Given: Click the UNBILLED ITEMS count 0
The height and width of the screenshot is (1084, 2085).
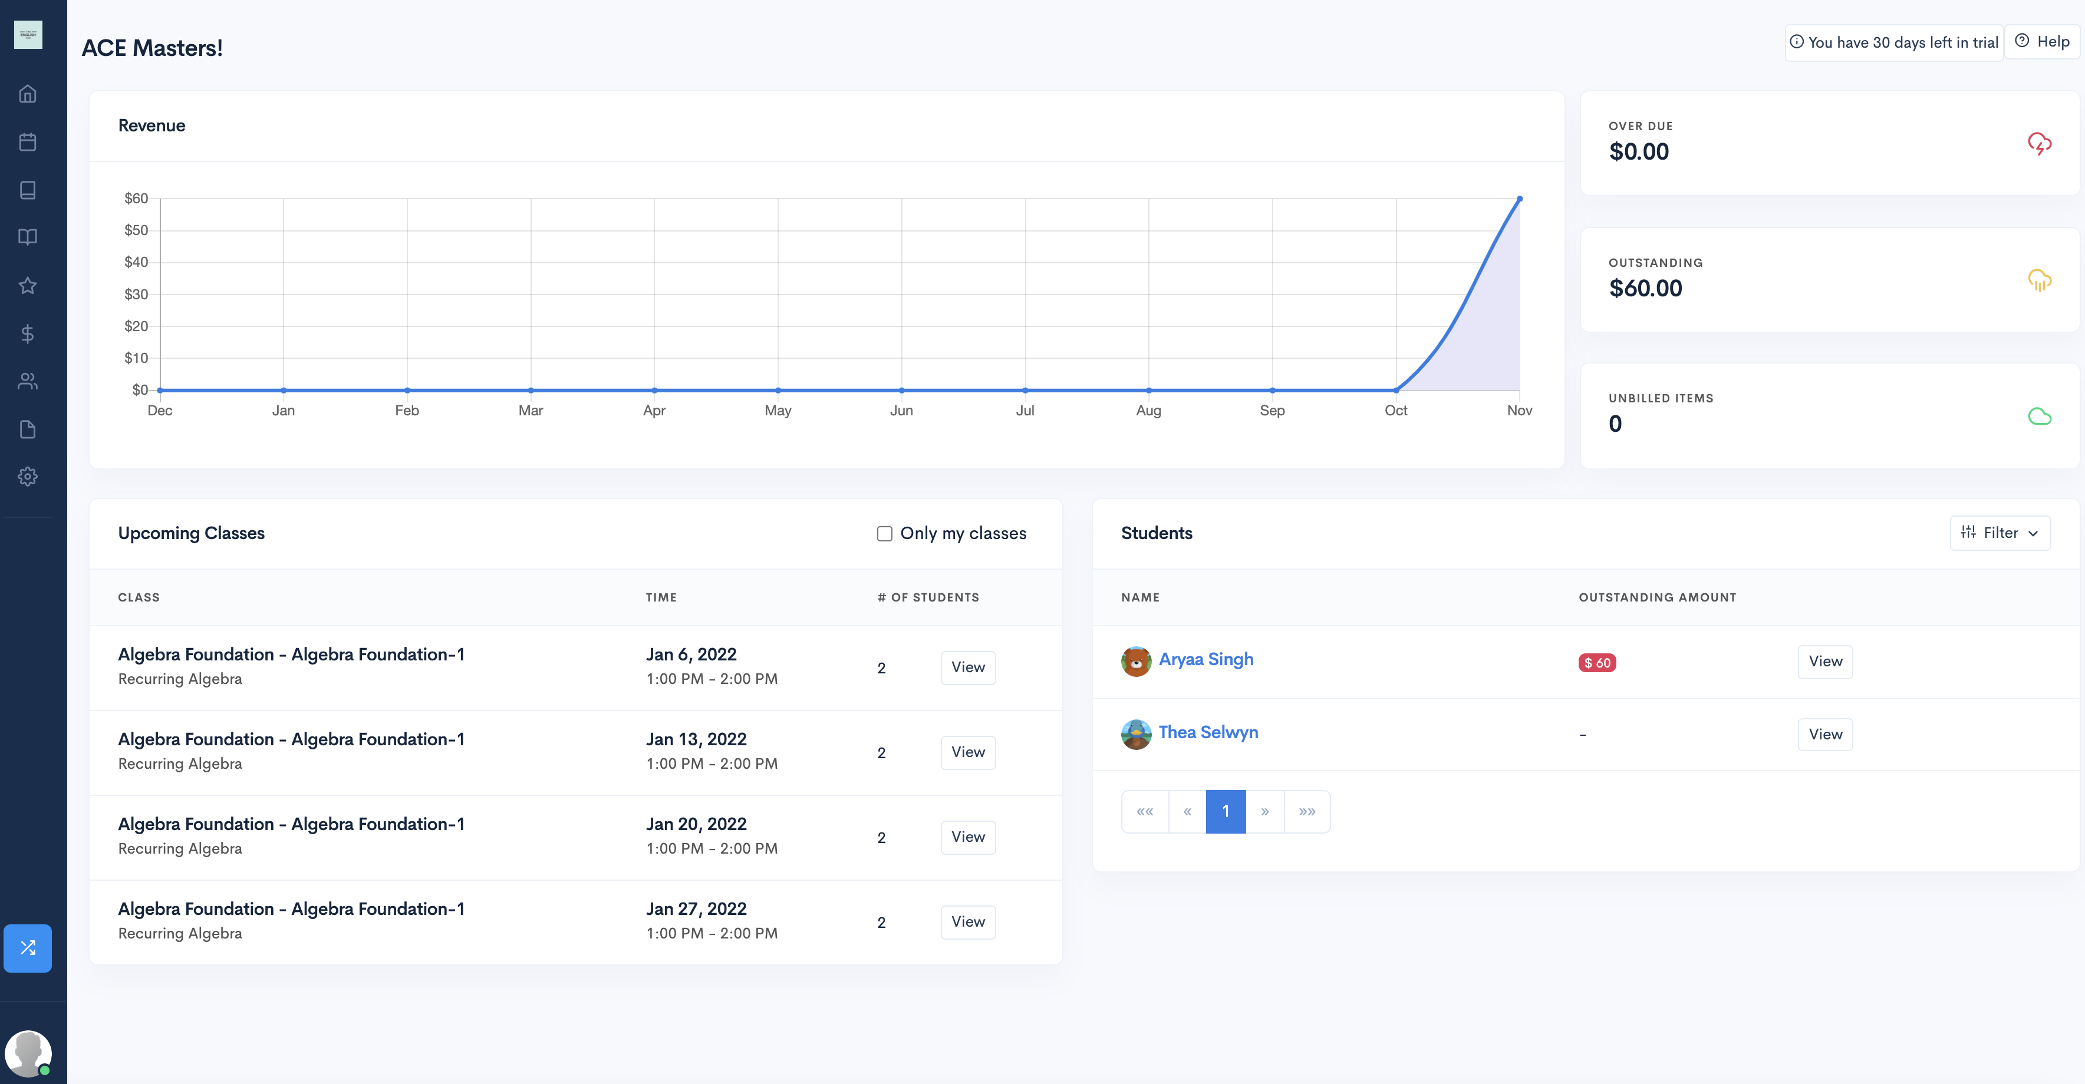Looking at the screenshot, I should click(1615, 424).
